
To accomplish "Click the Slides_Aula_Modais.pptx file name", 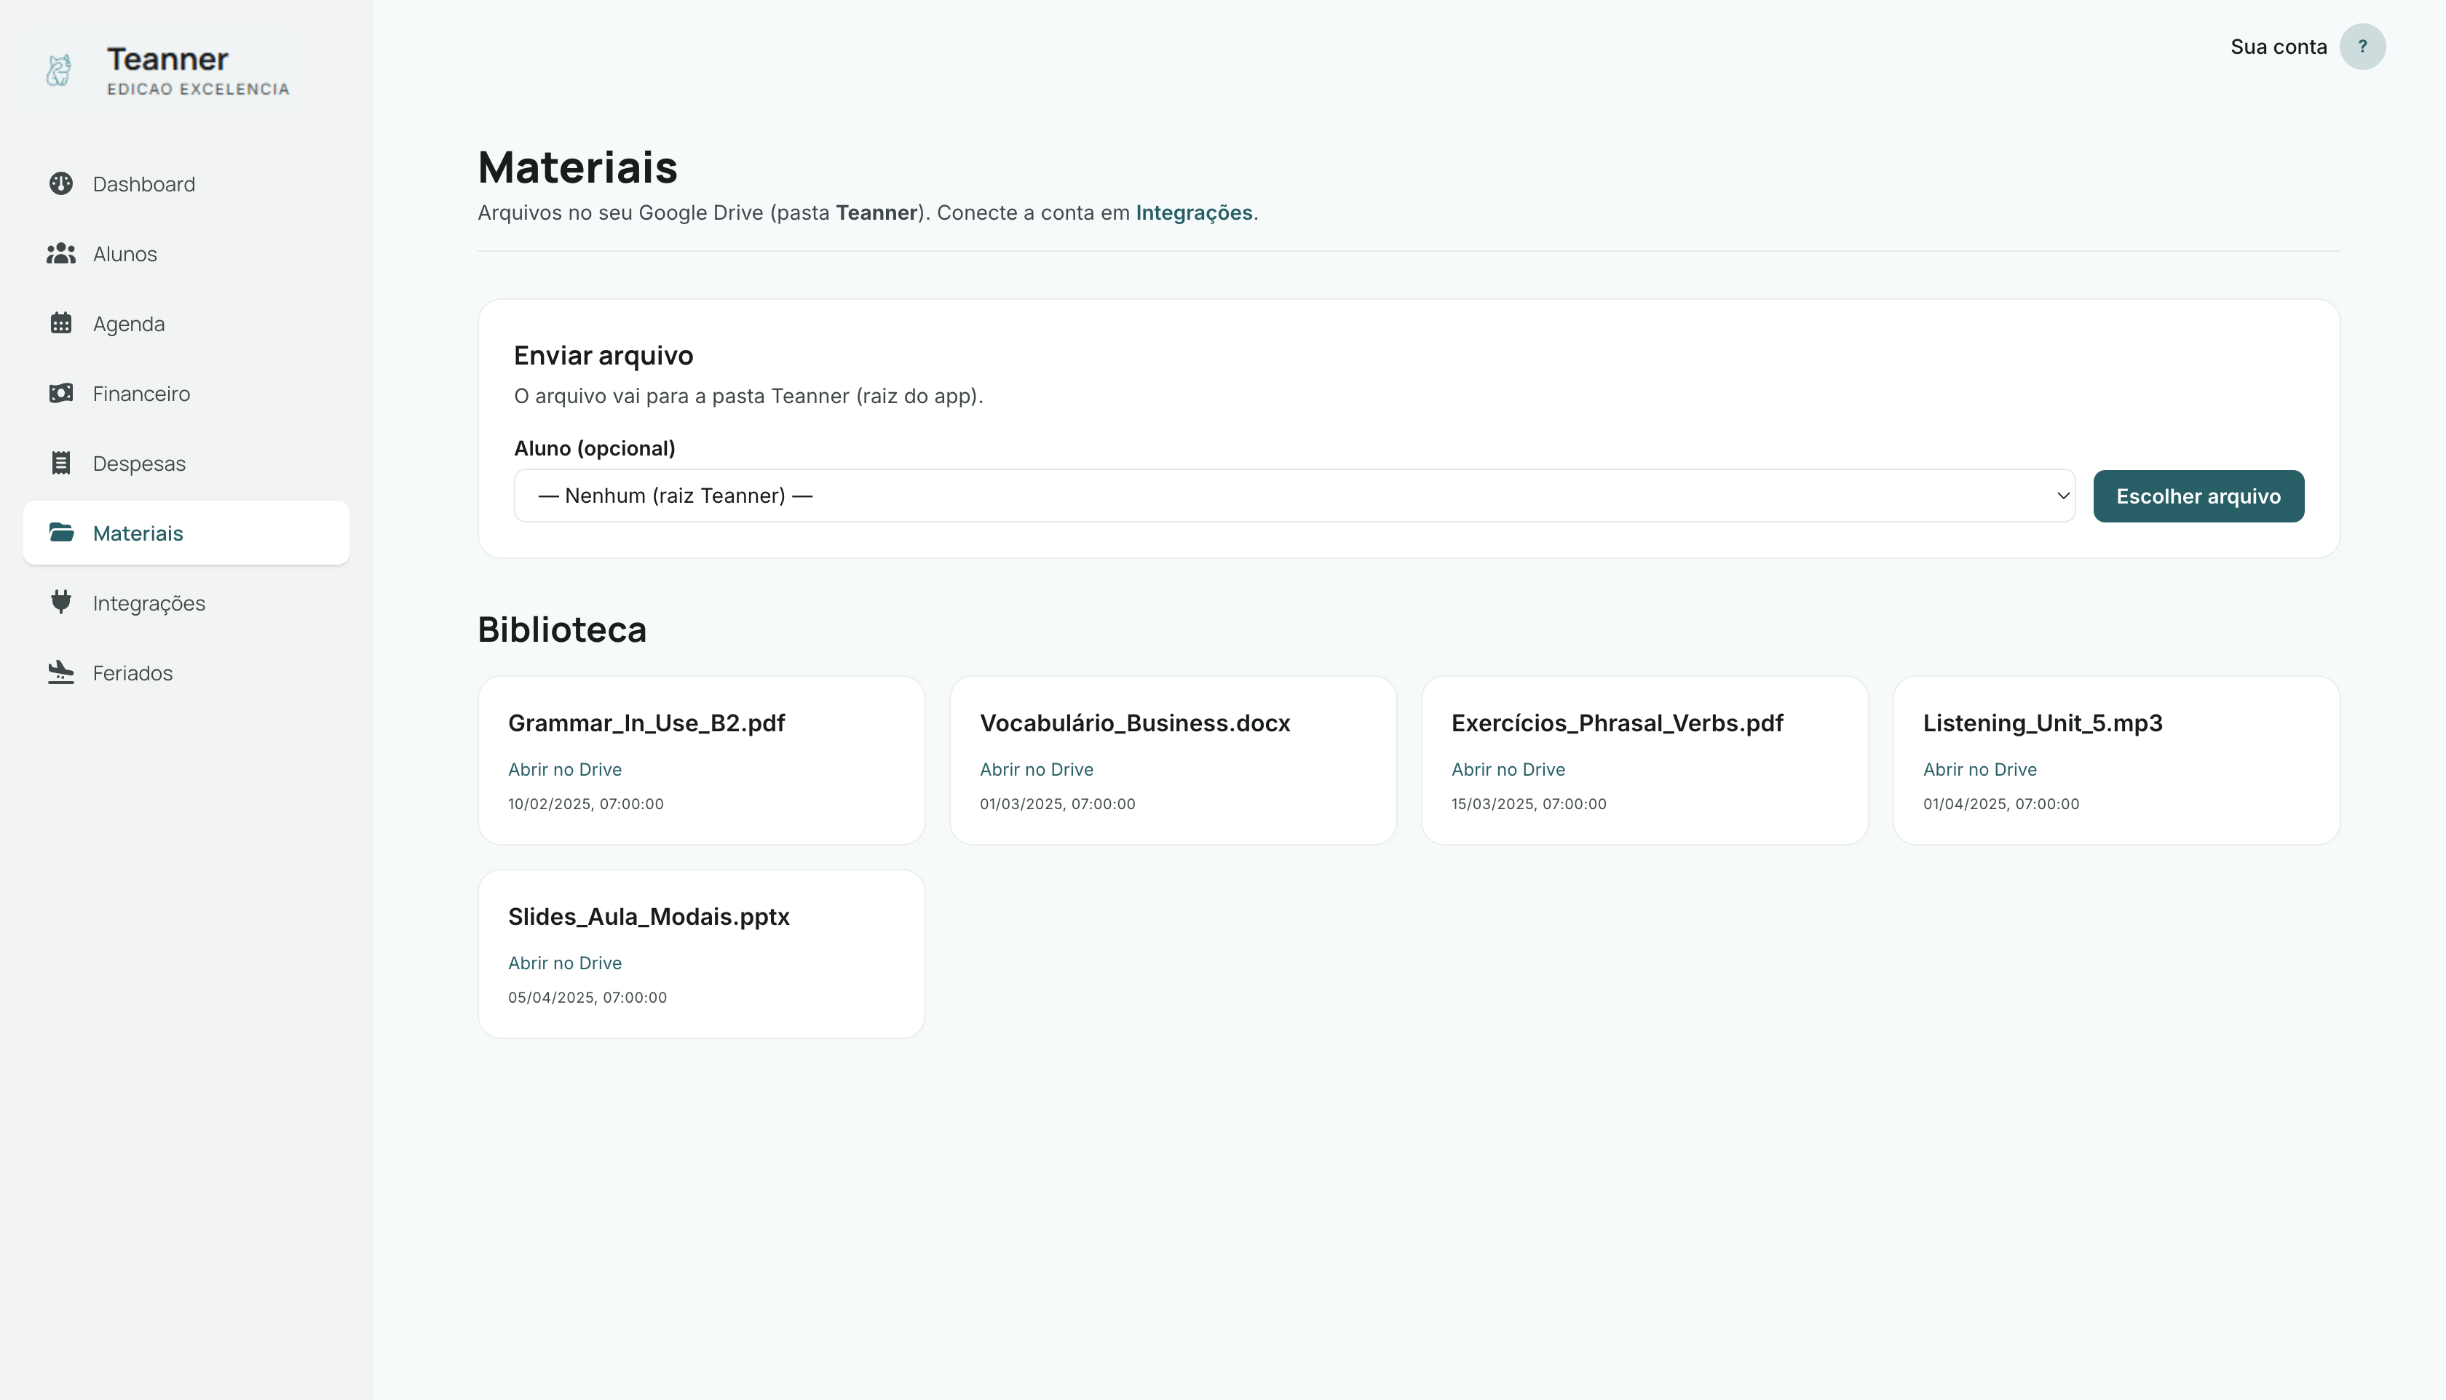I will click(x=649, y=916).
